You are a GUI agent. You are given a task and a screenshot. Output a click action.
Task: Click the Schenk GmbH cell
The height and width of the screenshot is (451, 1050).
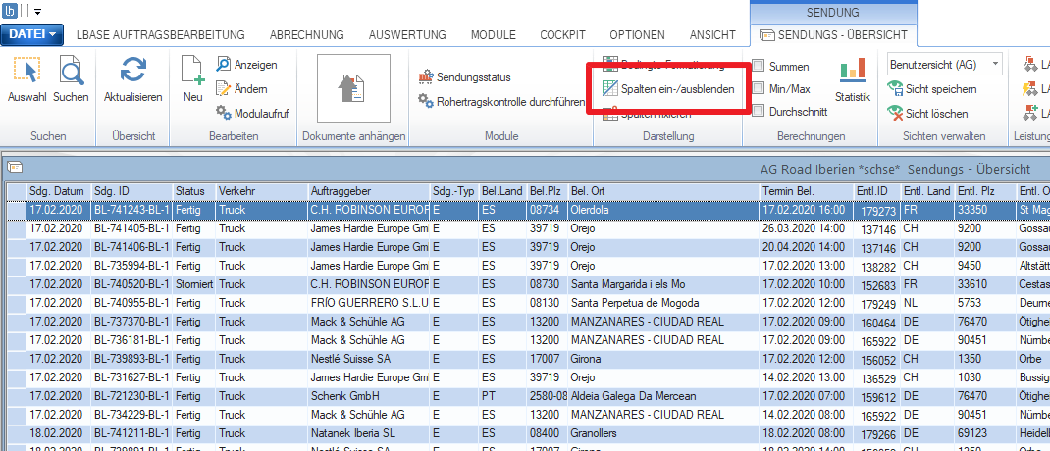368,396
